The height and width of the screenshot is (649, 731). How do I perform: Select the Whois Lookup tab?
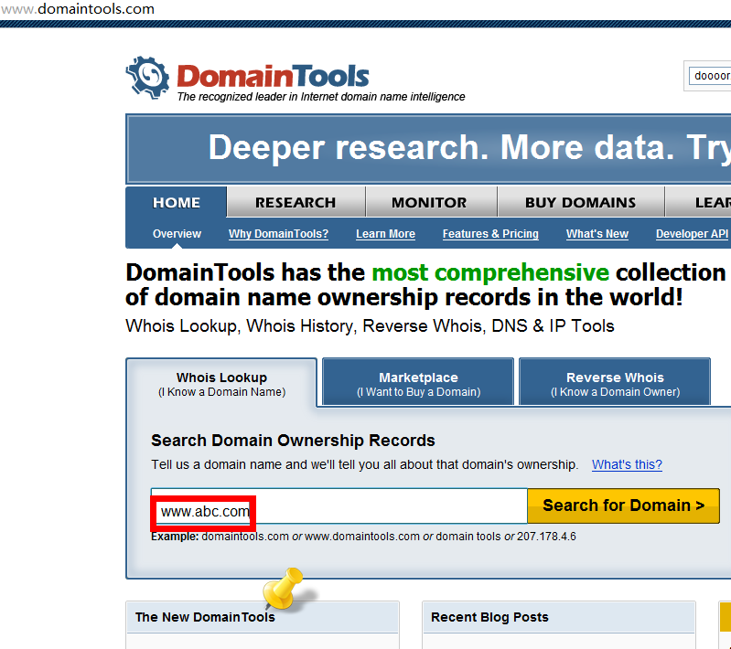click(222, 383)
